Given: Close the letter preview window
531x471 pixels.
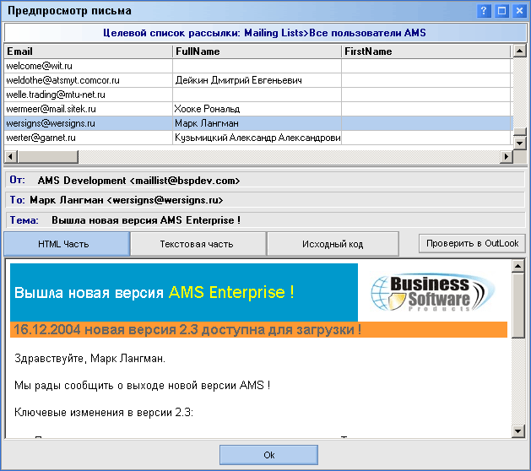Looking at the screenshot, I should pos(519,11).
